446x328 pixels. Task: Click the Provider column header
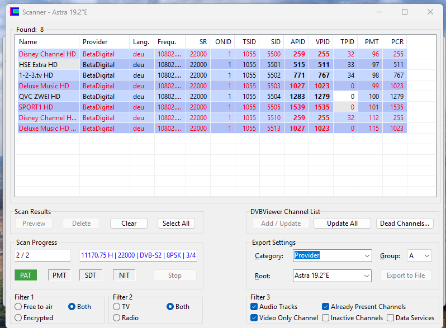[x=105, y=42]
